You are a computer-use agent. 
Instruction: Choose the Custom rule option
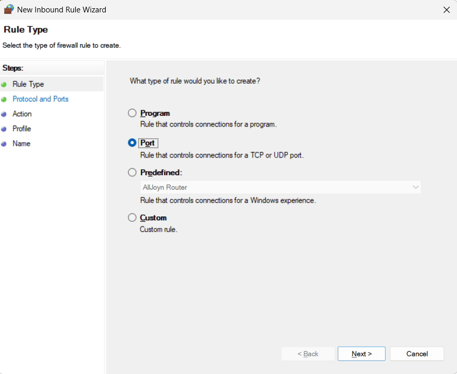click(x=132, y=217)
